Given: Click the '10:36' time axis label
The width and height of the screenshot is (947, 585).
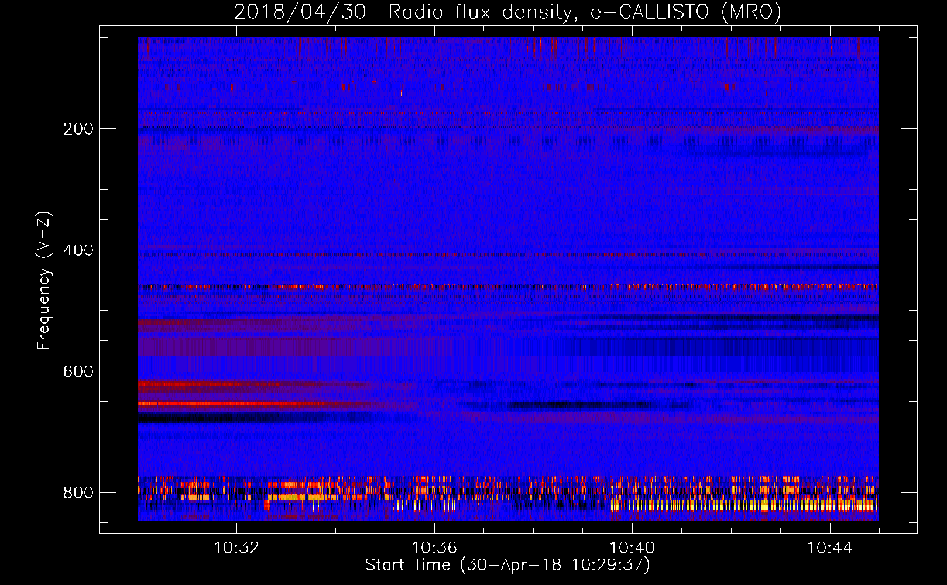Looking at the screenshot, I should pos(434,548).
